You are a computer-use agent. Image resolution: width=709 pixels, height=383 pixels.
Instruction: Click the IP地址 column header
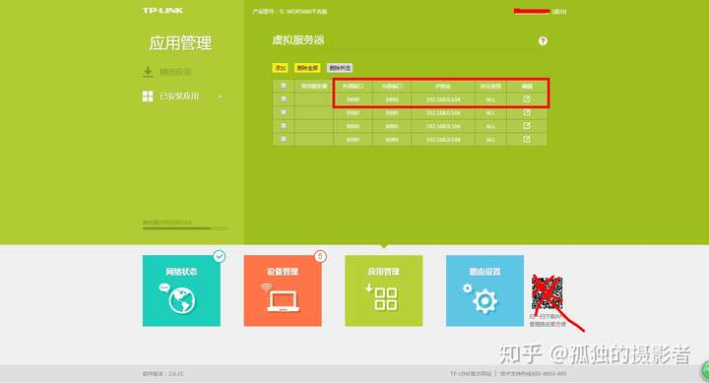(443, 86)
